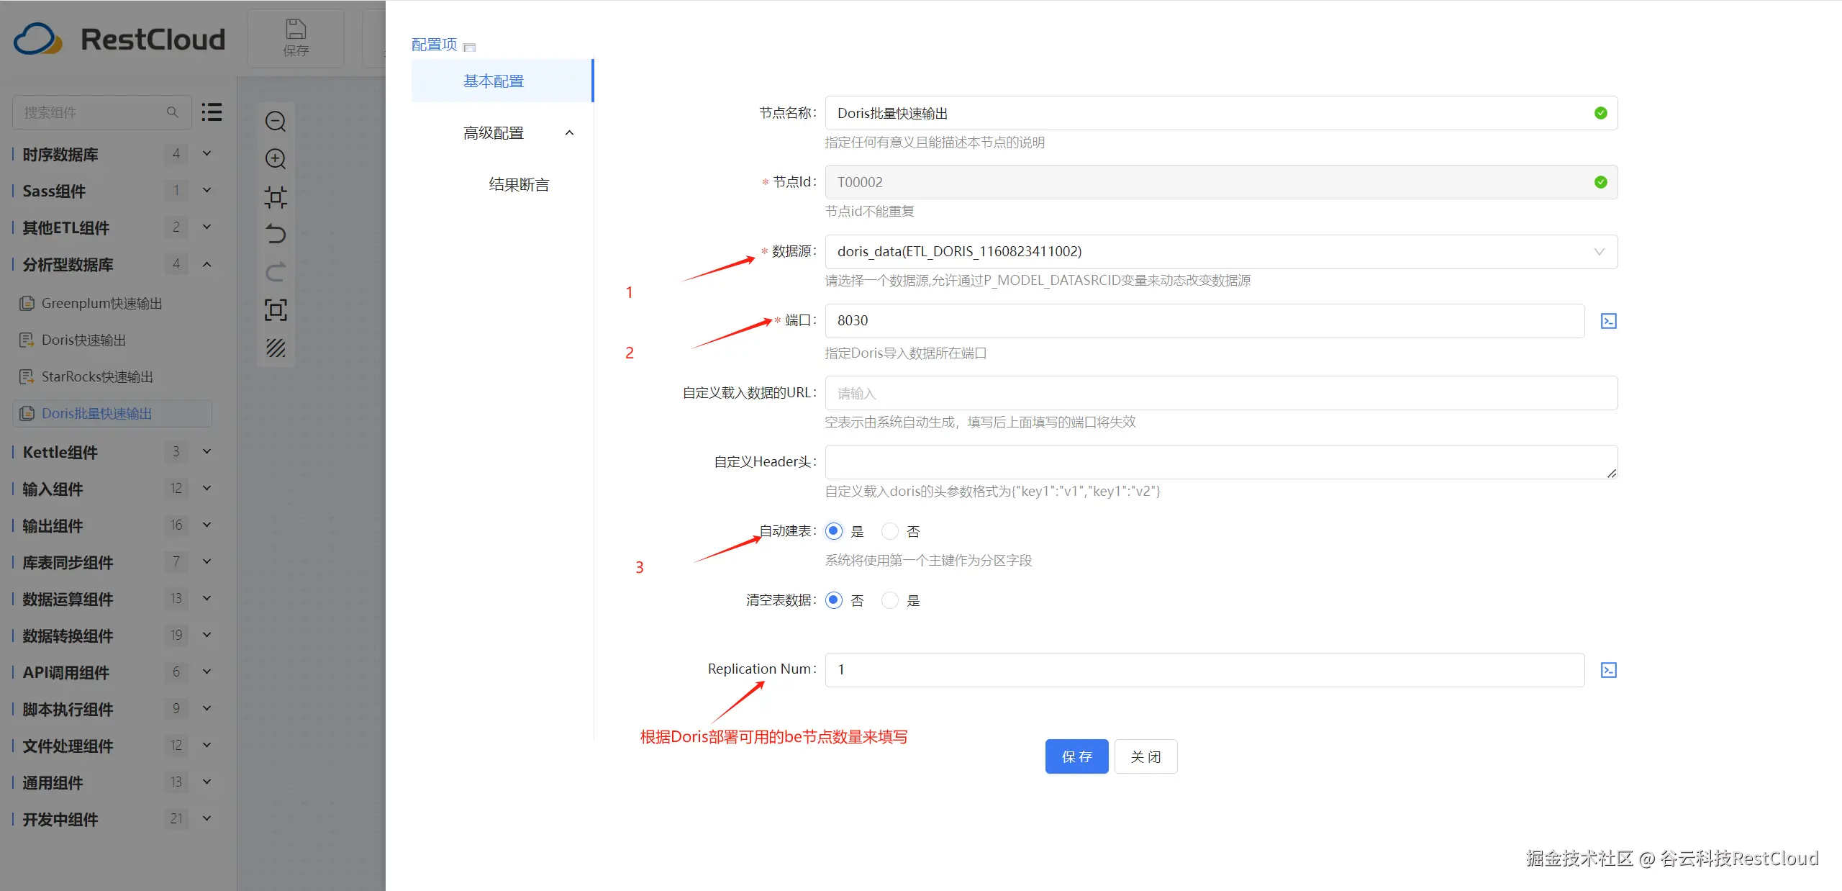1842x891 pixels.
Task: Expand the 脚本执行组件 category
Action: (x=207, y=708)
